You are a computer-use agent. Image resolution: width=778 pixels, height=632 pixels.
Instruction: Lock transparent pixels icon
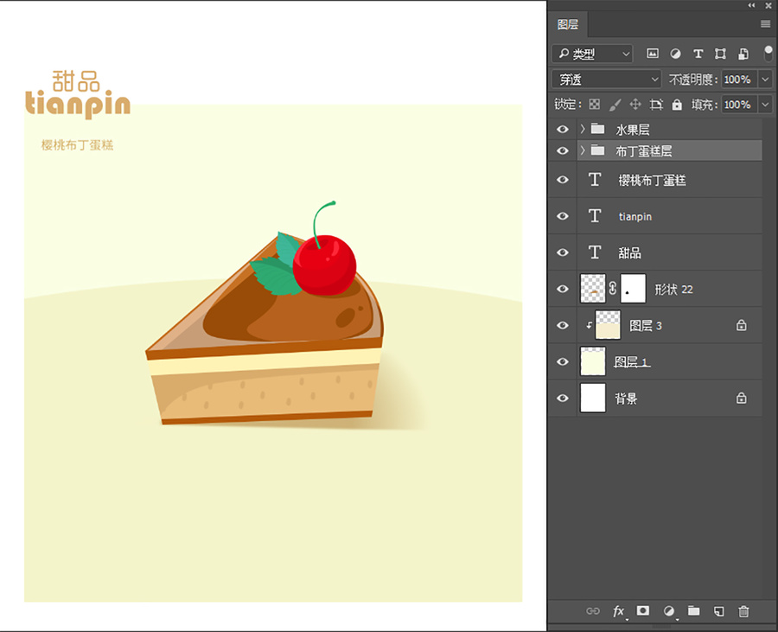(x=595, y=104)
